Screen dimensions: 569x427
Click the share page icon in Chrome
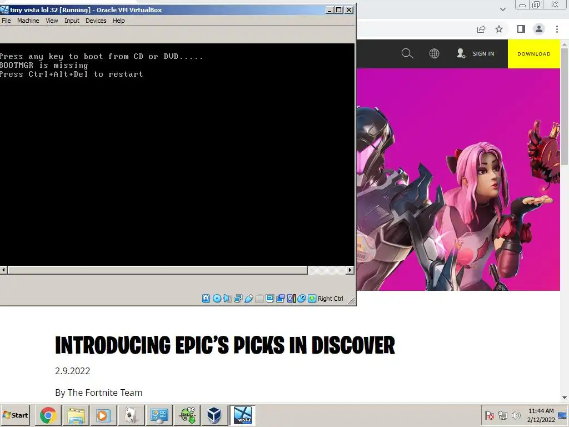481,29
